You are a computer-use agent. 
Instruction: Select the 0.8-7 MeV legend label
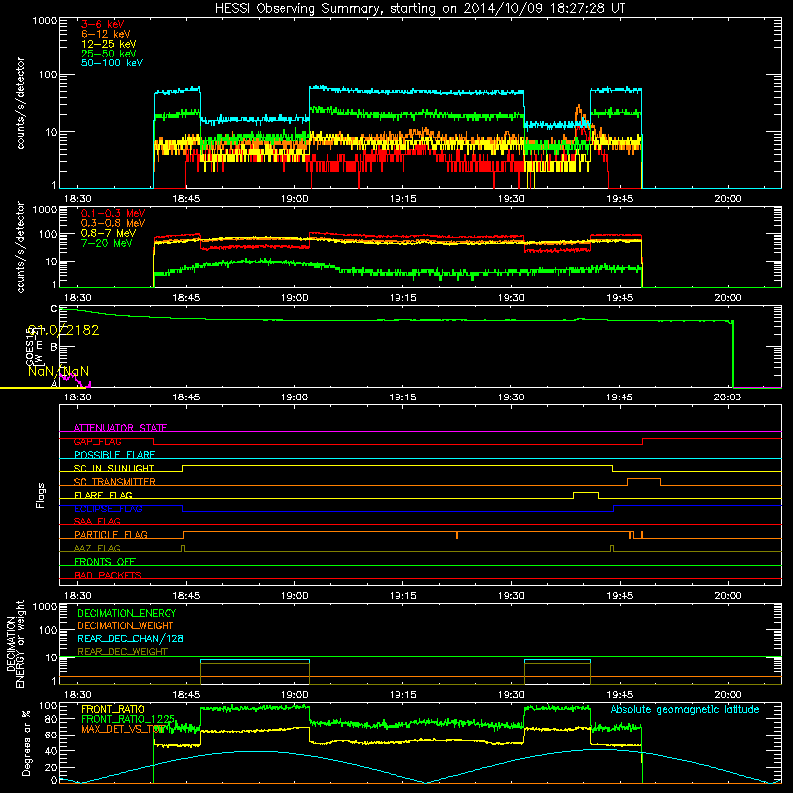coord(108,233)
